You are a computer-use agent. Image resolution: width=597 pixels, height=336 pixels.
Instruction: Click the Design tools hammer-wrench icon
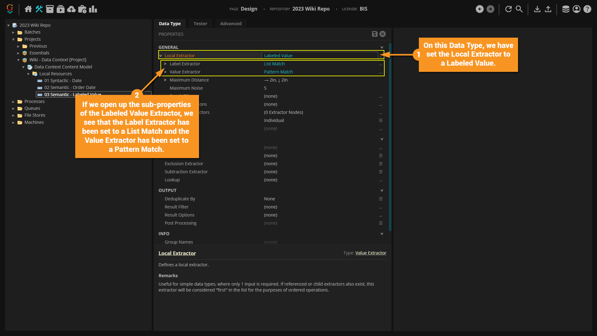(39, 9)
